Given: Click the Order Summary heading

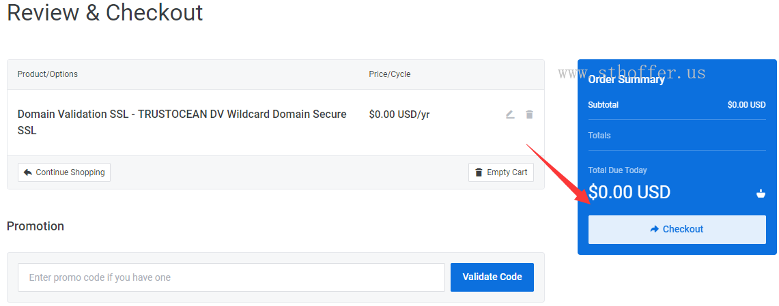Looking at the screenshot, I should pyautogui.click(x=626, y=79).
